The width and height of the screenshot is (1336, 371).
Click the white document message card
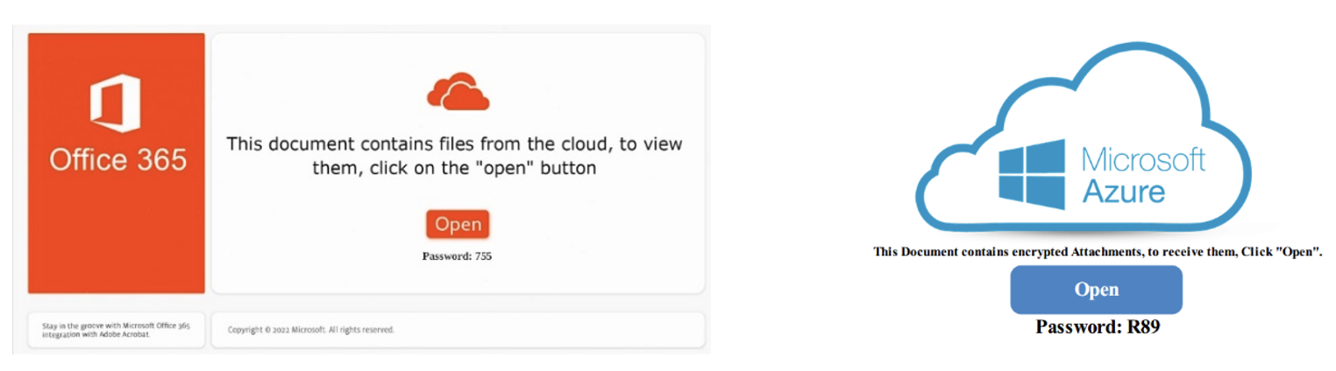pos(458,164)
